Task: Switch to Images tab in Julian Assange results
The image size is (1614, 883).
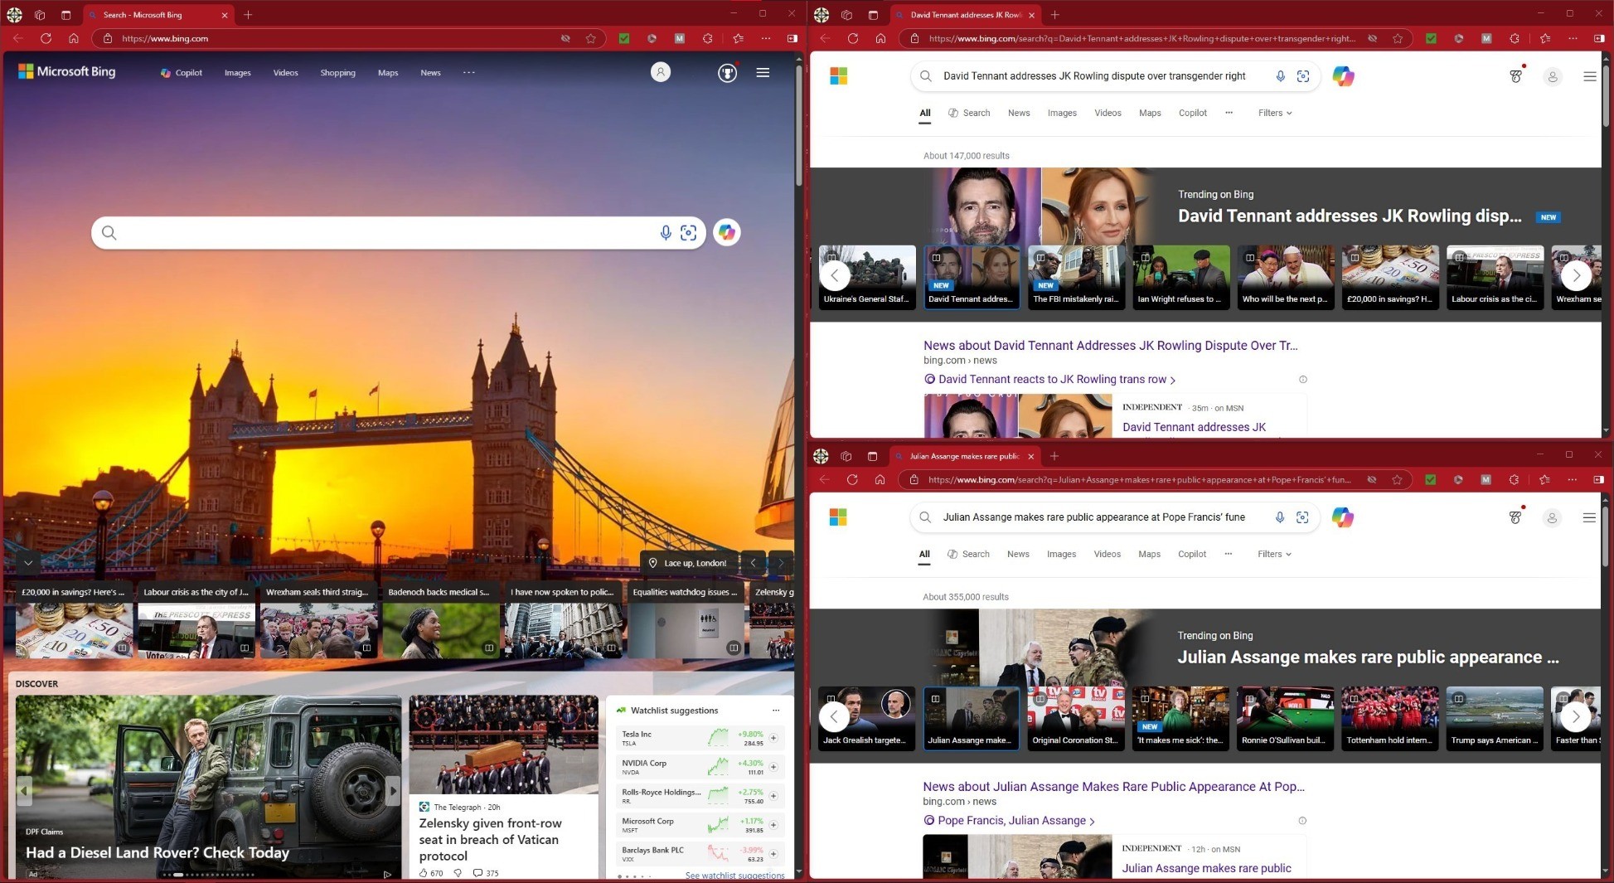Action: point(1061,554)
